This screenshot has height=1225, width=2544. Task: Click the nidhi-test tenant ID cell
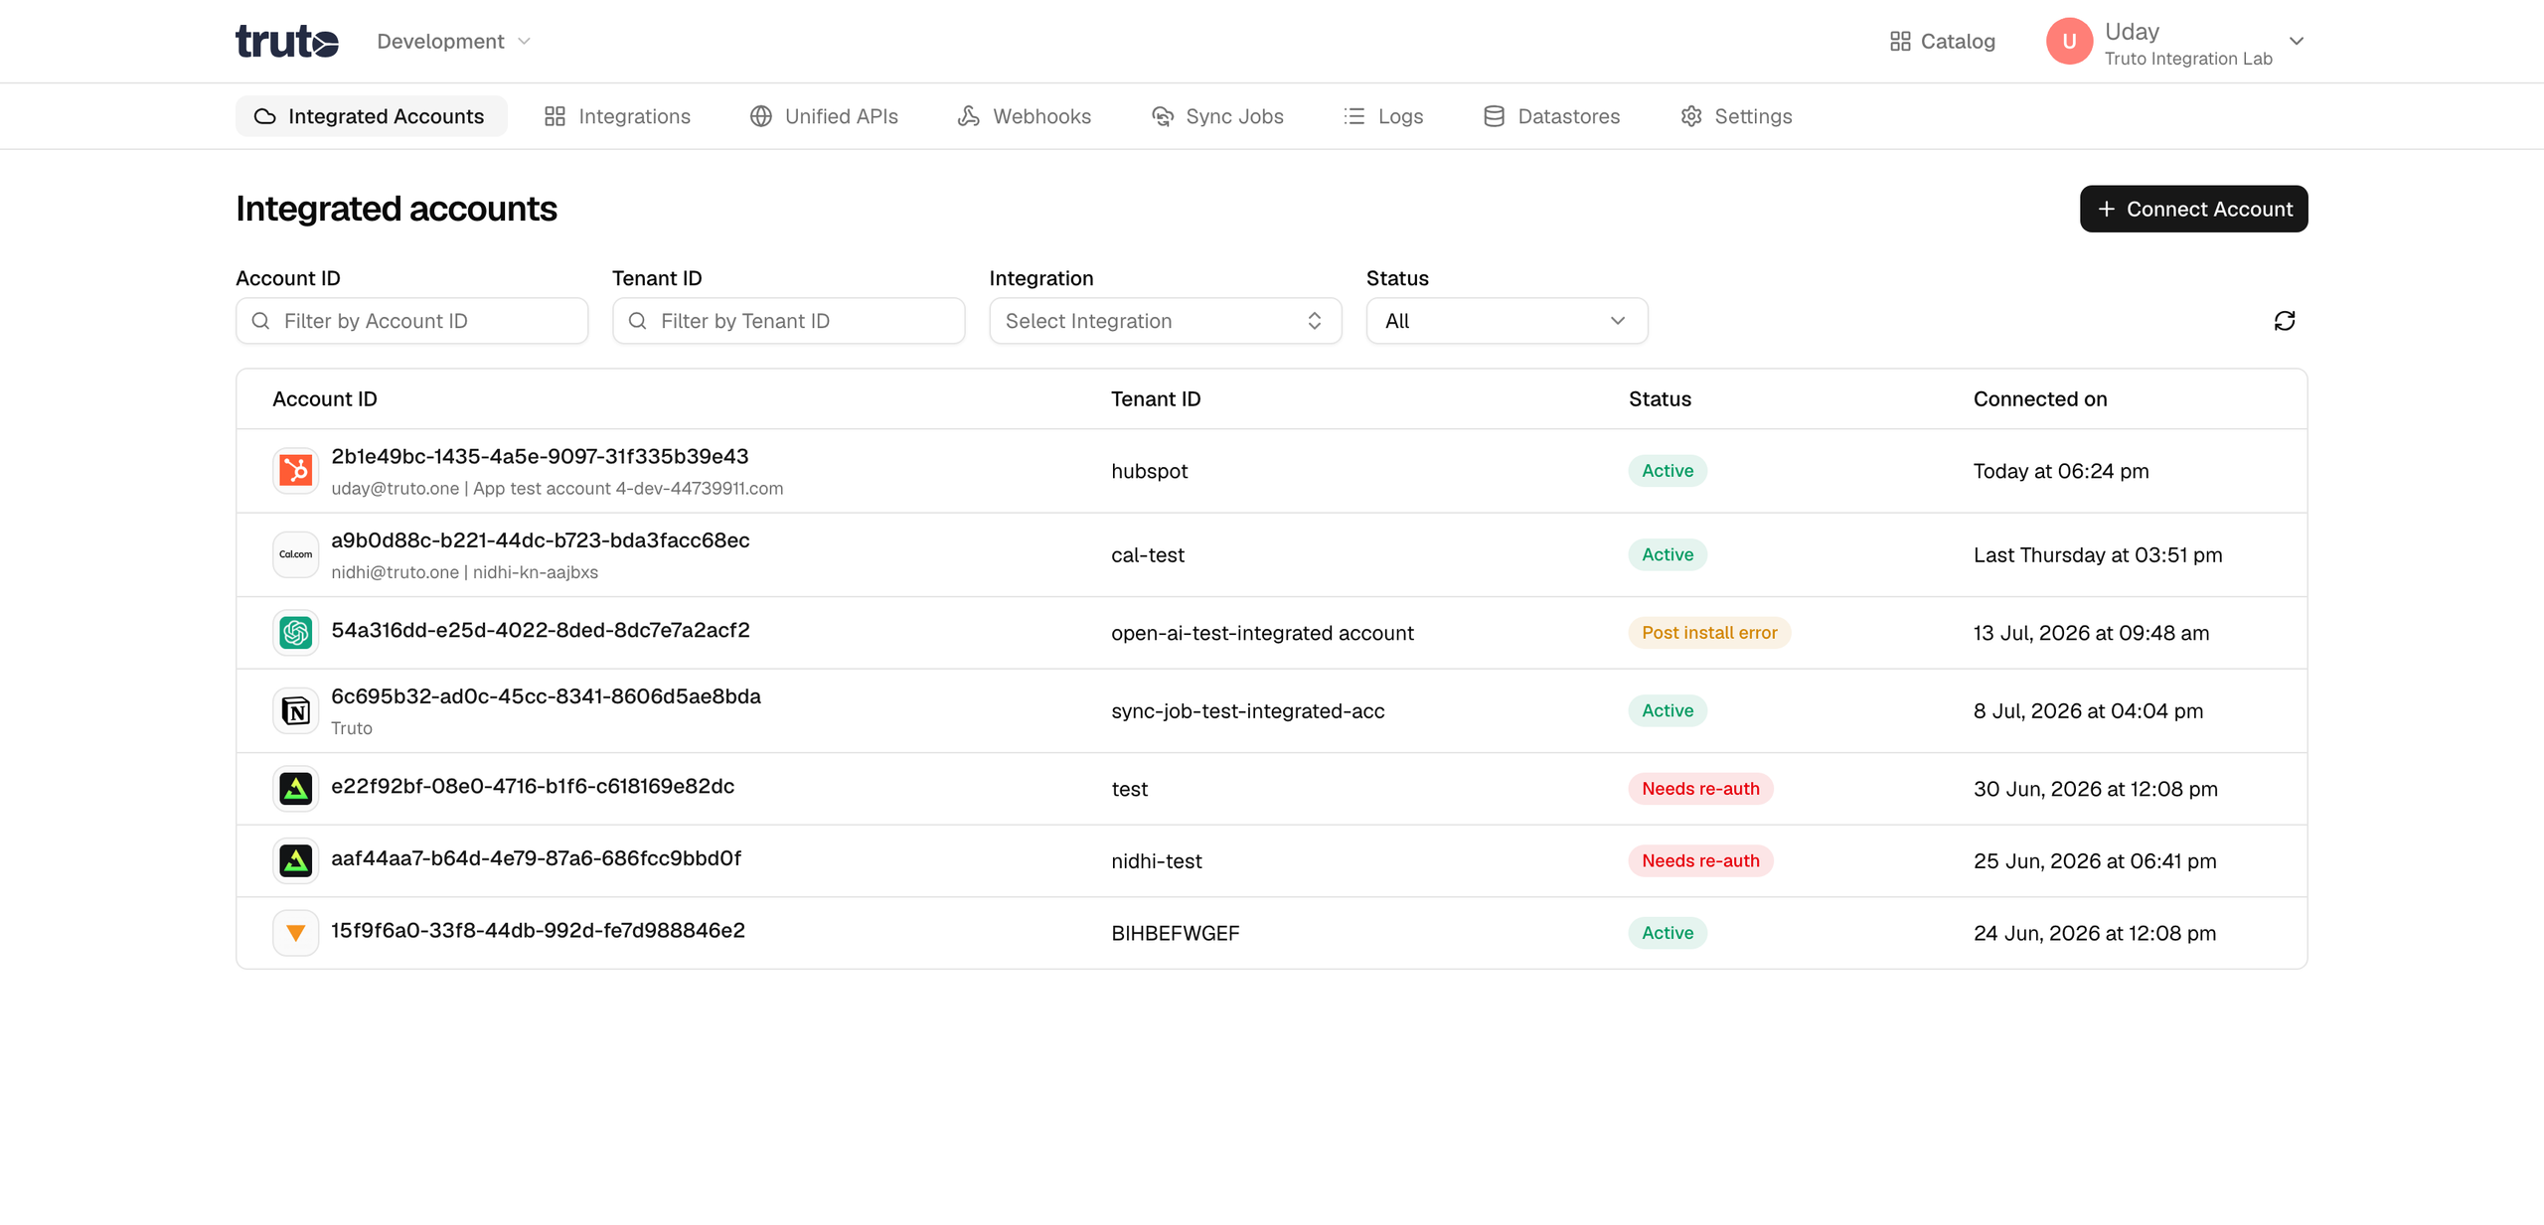click(1157, 861)
